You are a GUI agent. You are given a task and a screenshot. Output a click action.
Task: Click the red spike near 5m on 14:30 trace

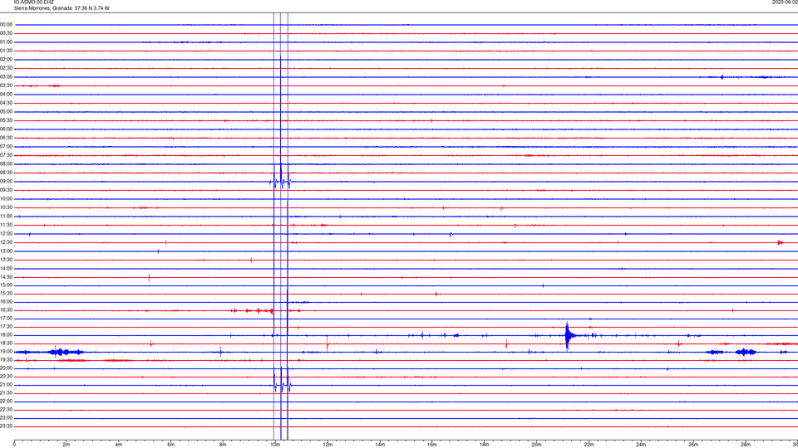[149, 277]
